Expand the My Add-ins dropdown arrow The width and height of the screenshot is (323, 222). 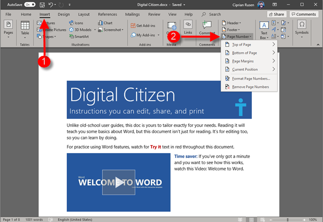159,35
